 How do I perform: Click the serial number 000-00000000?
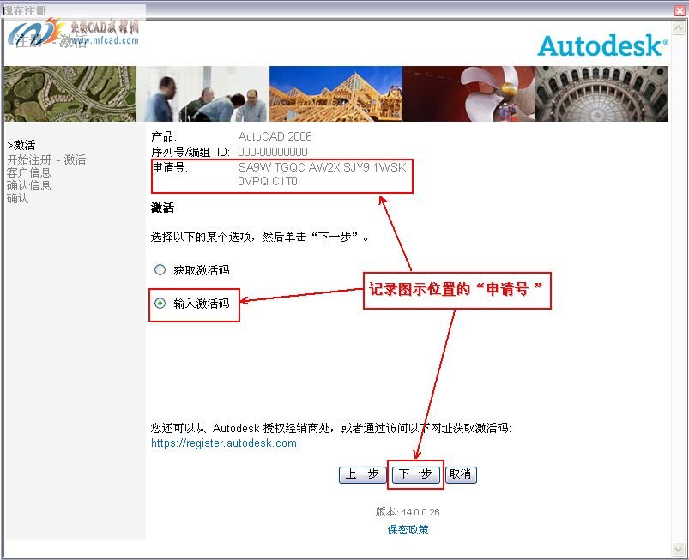coord(273,152)
